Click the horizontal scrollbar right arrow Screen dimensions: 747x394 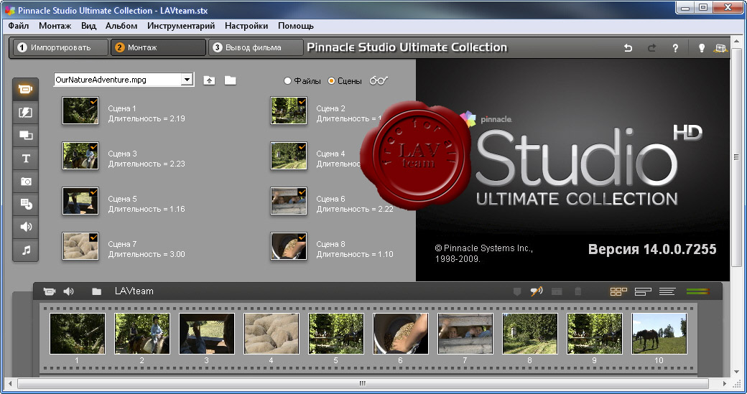[x=725, y=383]
